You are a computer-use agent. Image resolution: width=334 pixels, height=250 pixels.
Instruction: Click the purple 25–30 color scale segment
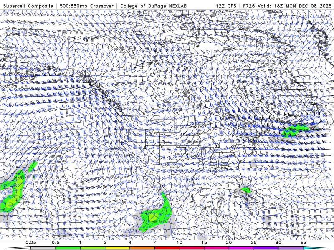(266, 248)
